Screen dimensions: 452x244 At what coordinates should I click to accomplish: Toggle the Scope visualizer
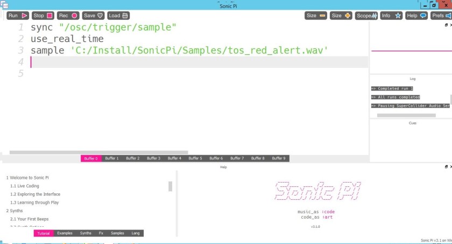[x=366, y=16]
